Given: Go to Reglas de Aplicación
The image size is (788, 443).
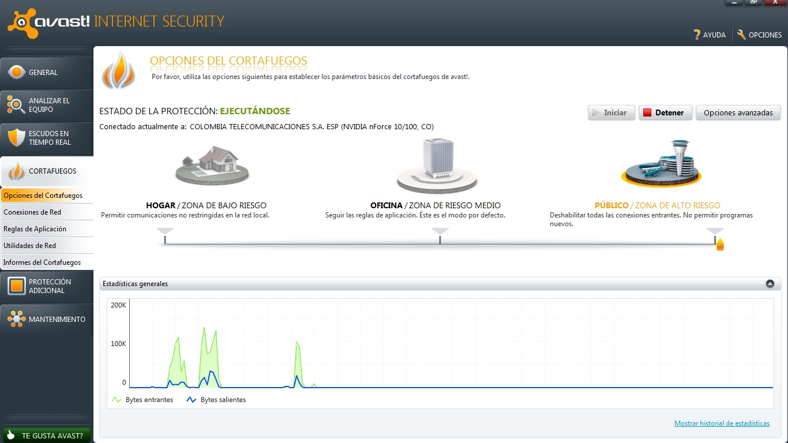Looking at the screenshot, I should point(47,229).
